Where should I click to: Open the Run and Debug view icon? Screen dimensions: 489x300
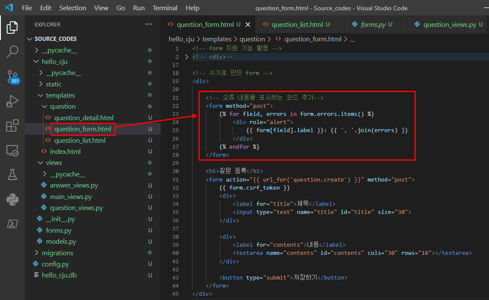pos(12,101)
